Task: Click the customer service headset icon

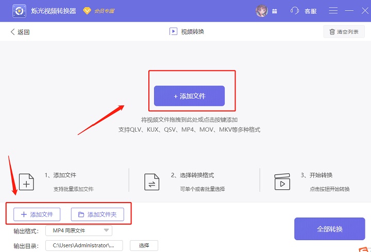Action: pyautogui.click(x=295, y=11)
